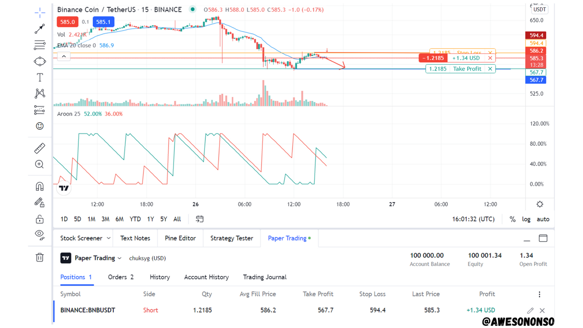The image size is (583, 328).
Task: Toggle percent price scale
Action: (512, 219)
